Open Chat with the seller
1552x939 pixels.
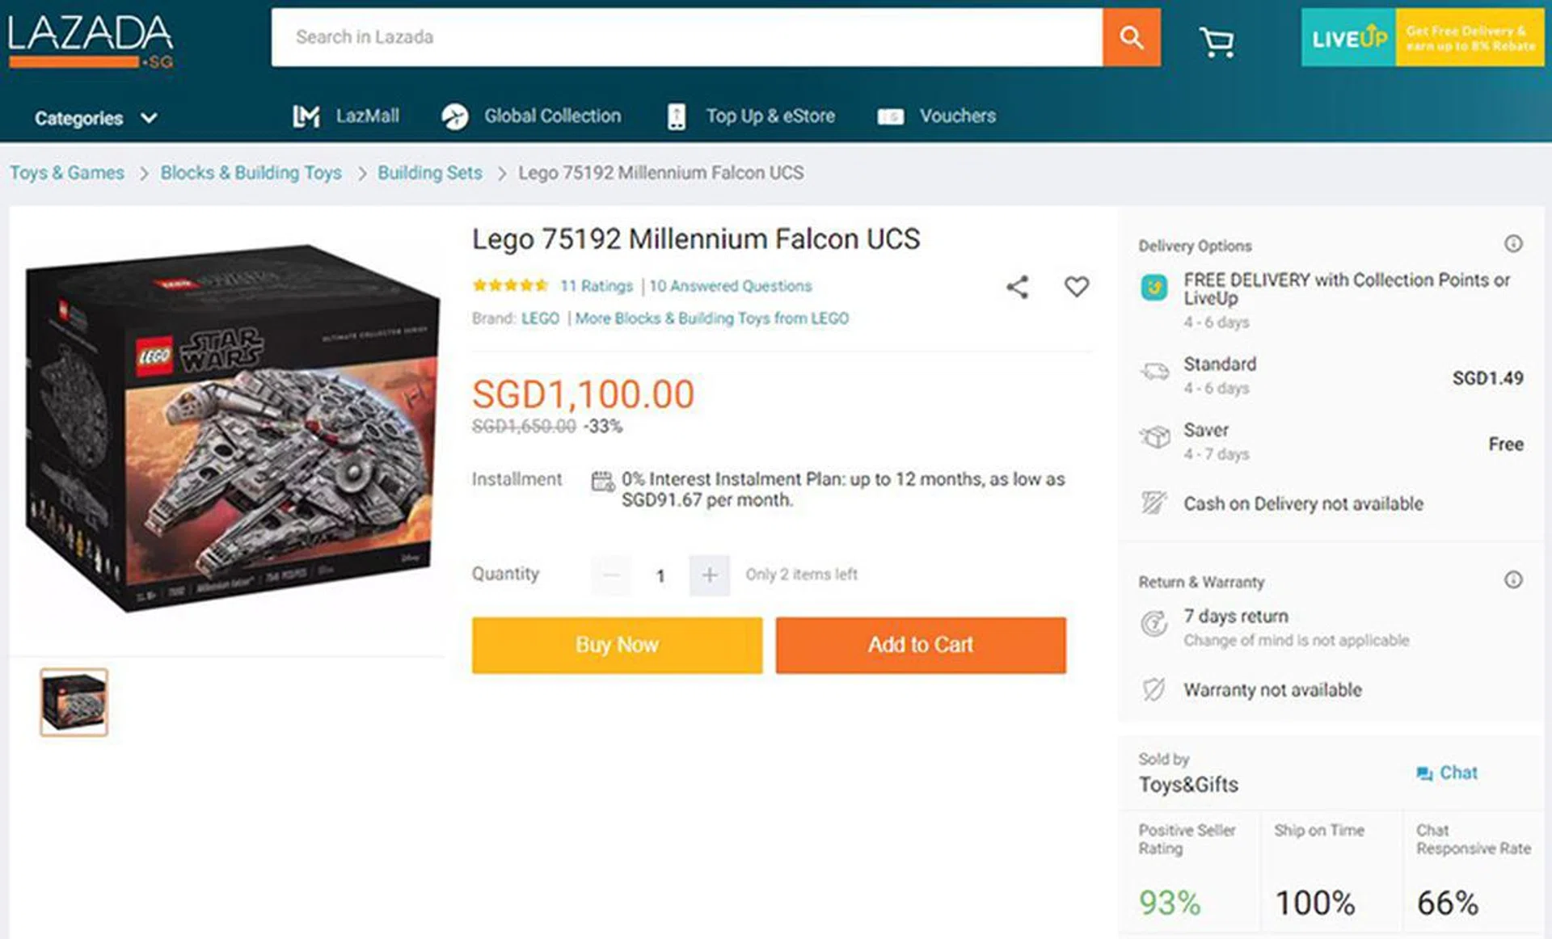tap(1447, 773)
